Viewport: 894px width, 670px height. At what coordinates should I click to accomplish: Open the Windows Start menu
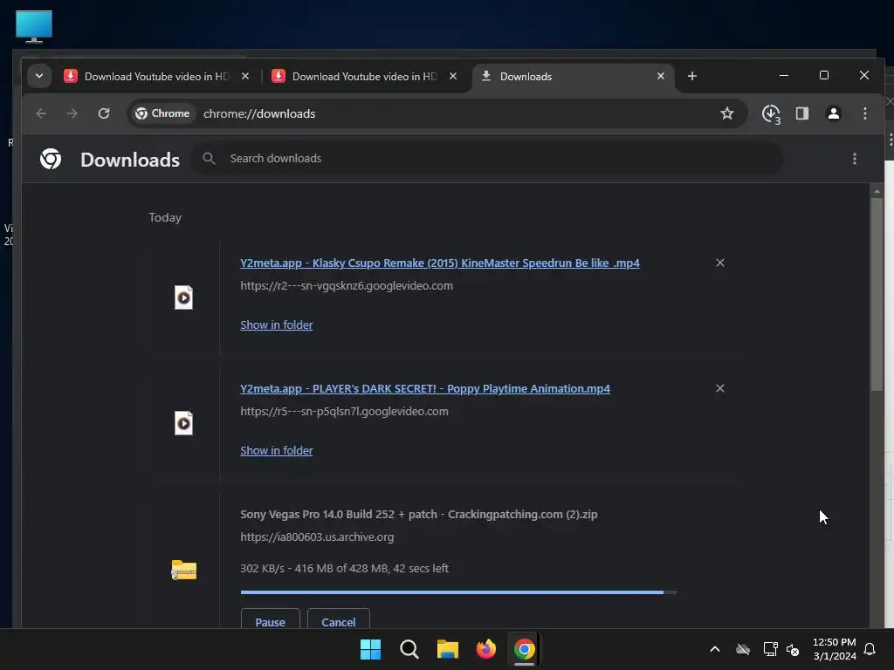point(370,649)
